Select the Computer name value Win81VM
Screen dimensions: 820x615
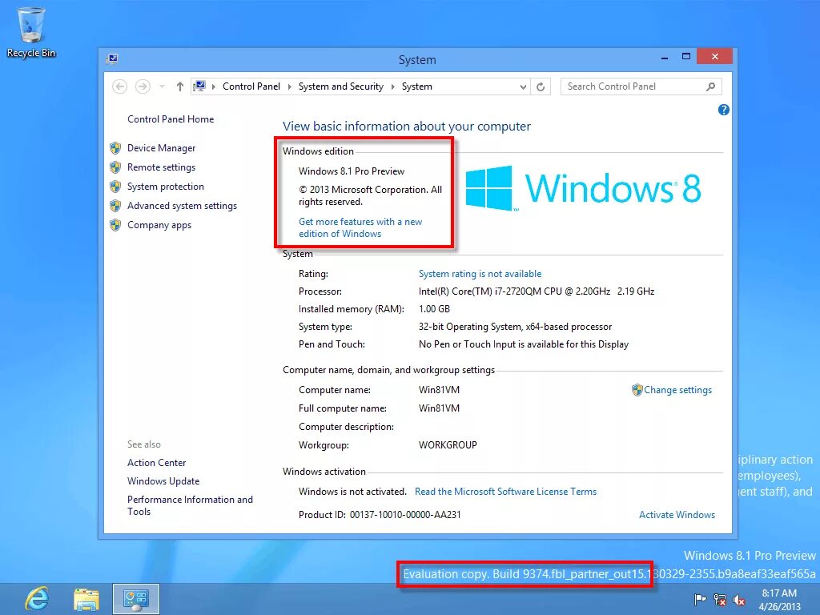click(x=439, y=390)
